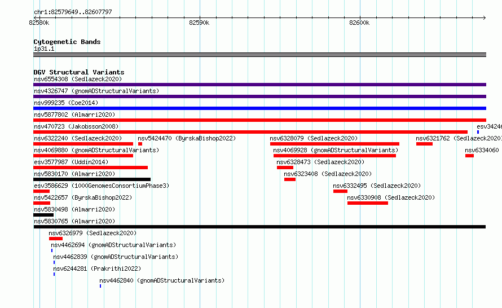Open the nsv6326979 (Sedlazeck2020) label
This screenshot has height=308, width=502.
pyautogui.click(x=93, y=233)
